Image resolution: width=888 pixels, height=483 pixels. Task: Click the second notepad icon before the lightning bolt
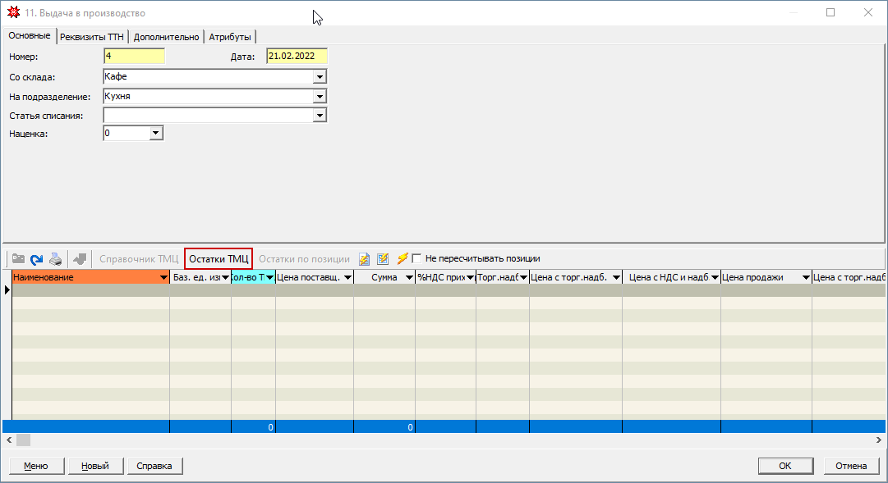tap(383, 258)
